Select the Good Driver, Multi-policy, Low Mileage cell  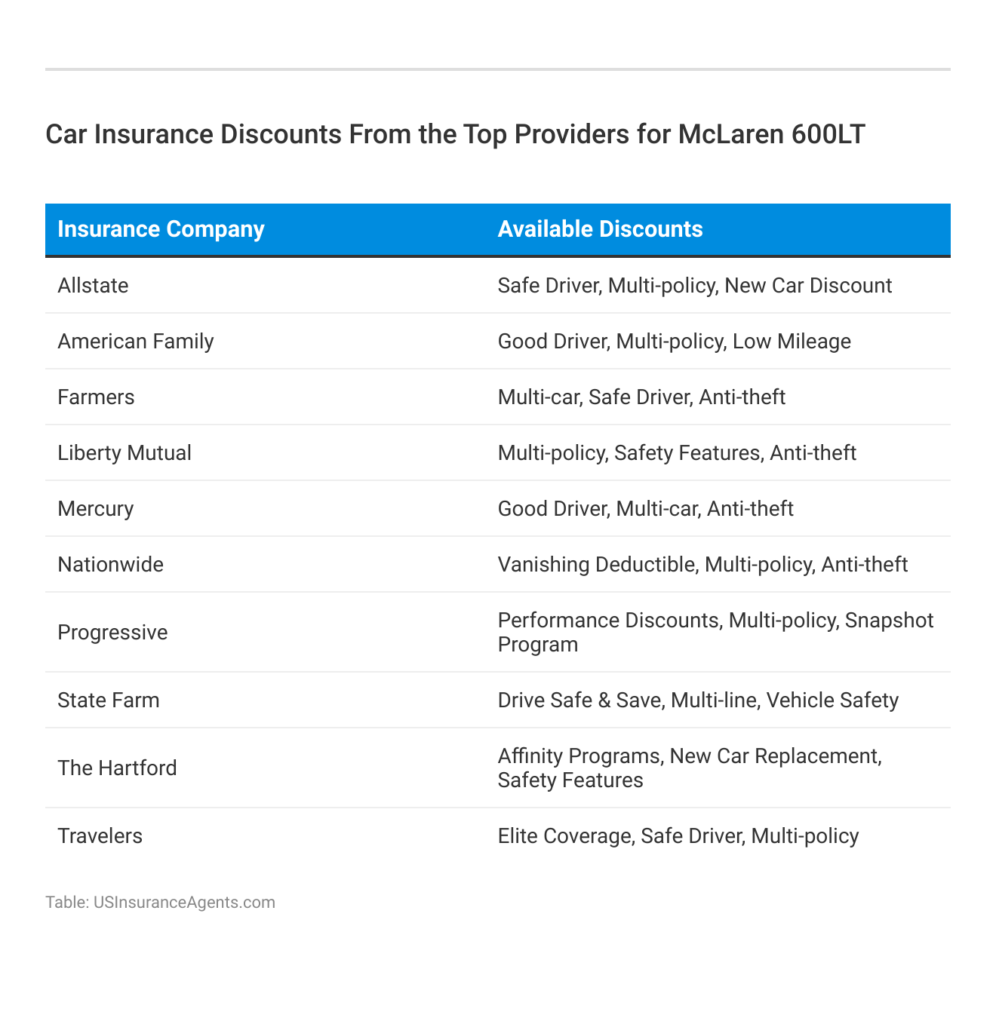pyautogui.click(x=674, y=342)
